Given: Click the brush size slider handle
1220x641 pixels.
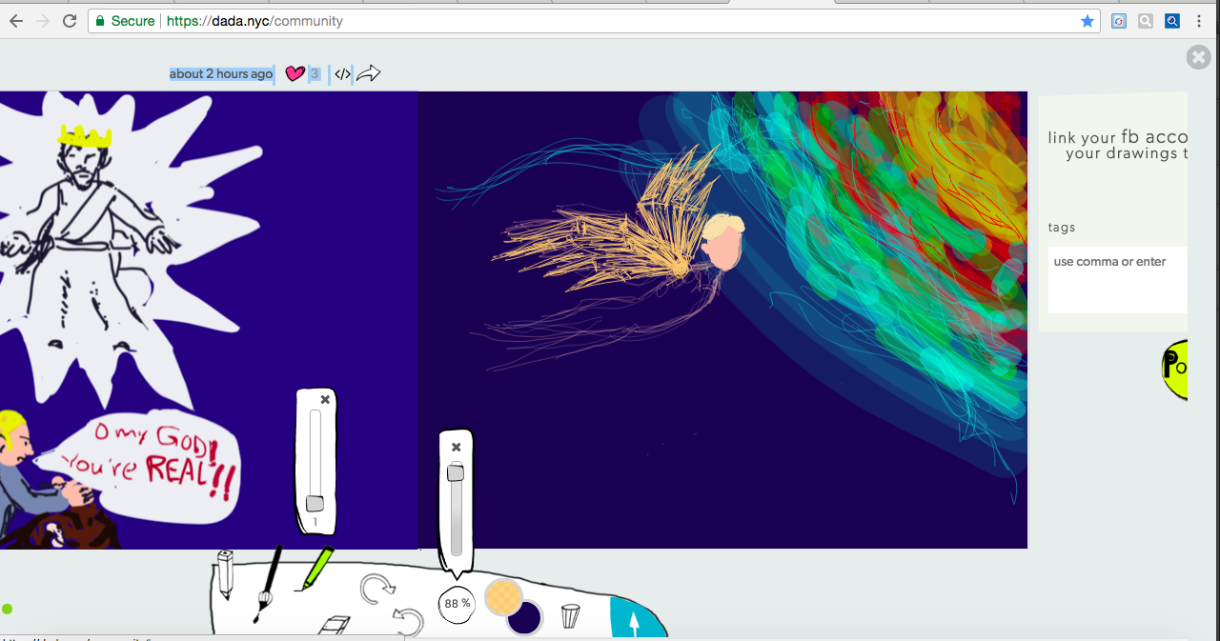Looking at the screenshot, I should pyautogui.click(x=315, y=504).
